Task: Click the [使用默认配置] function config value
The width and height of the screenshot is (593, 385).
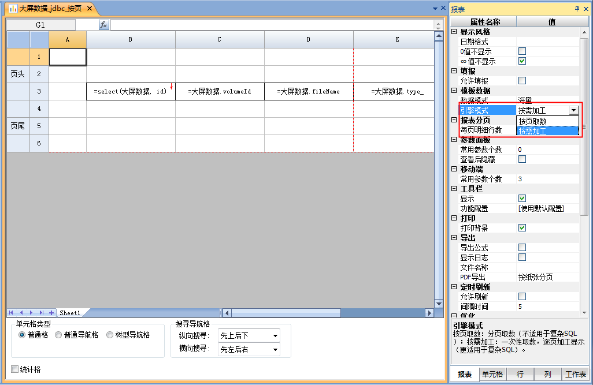Action: coord(541,208)
